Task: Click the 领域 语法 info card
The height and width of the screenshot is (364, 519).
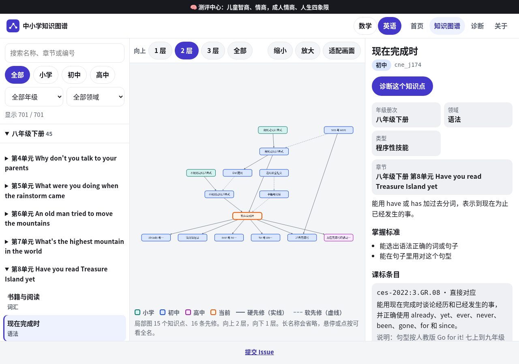Action: click(478, 115)
